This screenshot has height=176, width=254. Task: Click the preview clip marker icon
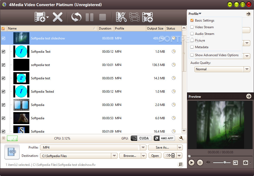coord(235,163)
